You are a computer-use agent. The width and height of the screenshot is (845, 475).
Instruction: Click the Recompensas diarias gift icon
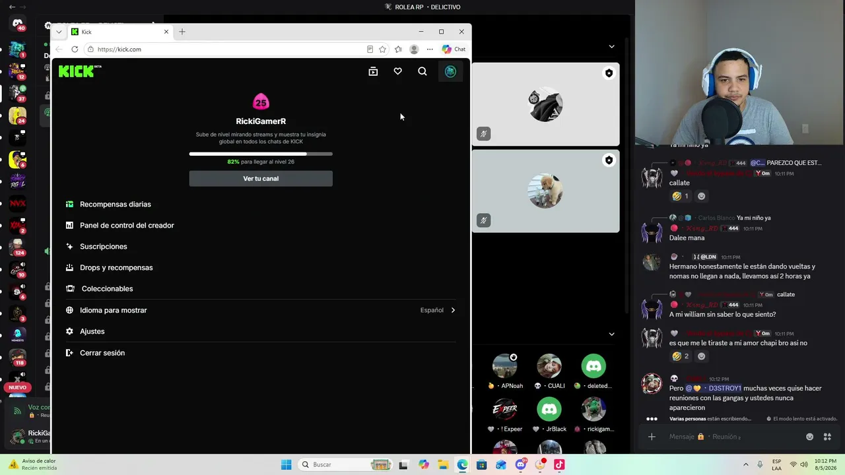tap(69, 205)
